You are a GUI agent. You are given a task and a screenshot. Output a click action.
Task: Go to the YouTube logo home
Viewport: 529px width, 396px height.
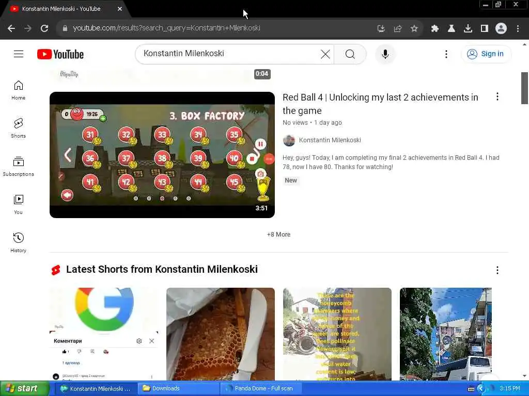click(60, 54)
